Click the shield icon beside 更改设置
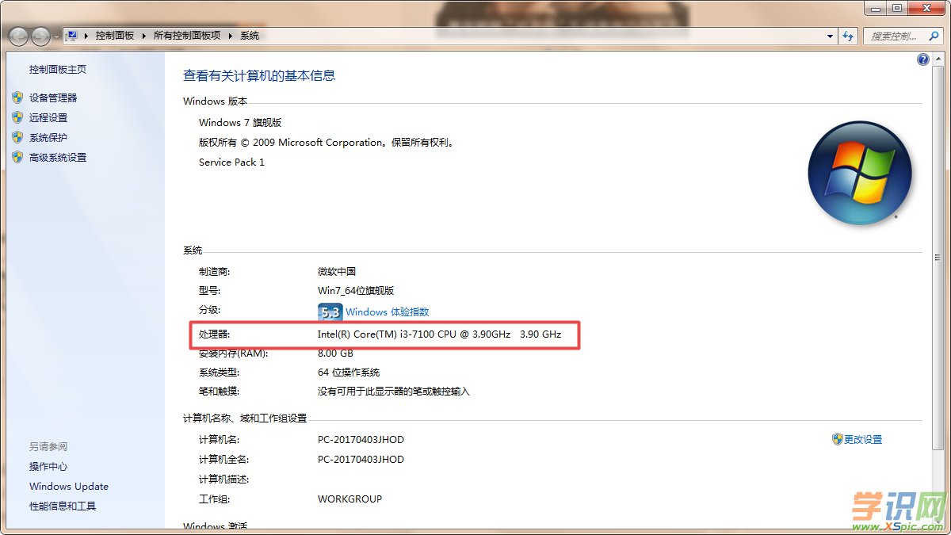 pos(837,439)
